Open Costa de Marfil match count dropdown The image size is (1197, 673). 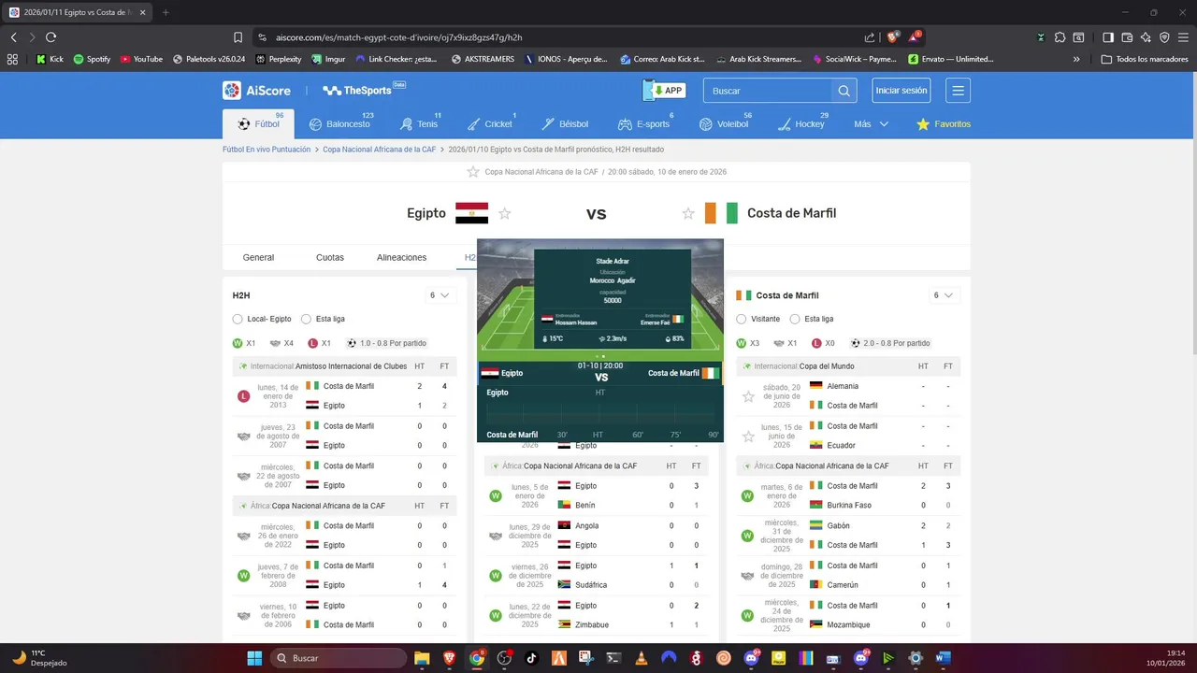(x=943, y=295)
